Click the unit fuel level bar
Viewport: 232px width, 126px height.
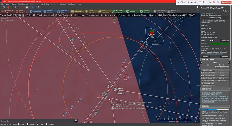click(215, 110)
